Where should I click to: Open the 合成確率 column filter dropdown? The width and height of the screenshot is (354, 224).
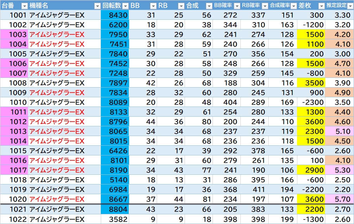click(x=294, y=6)
